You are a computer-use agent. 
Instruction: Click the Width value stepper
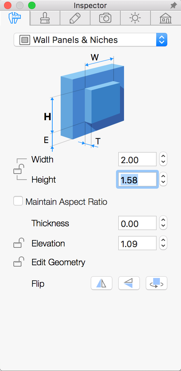pos(163,159)
